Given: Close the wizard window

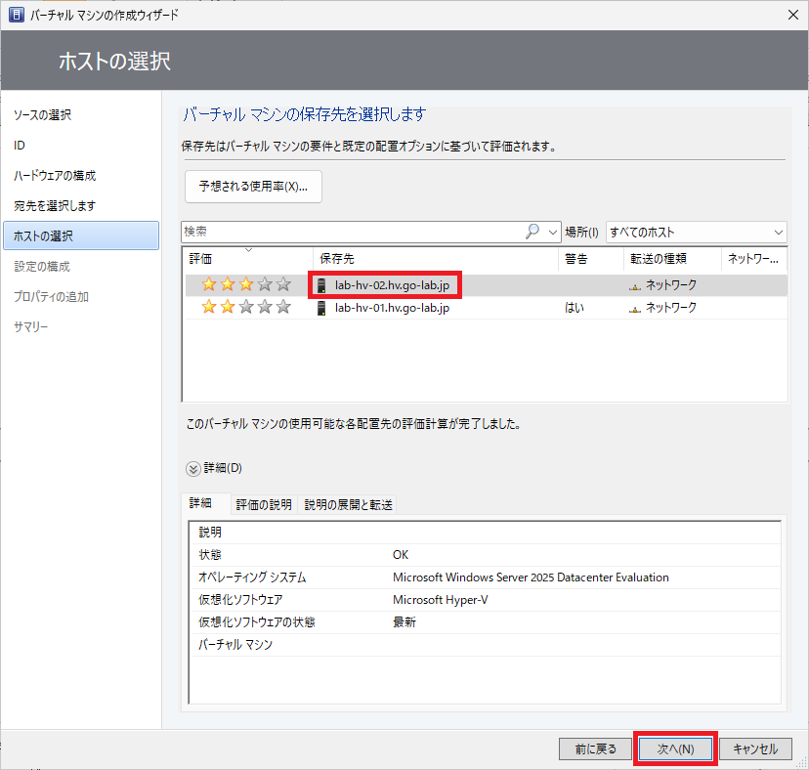Looking at the screenshot, I should pyautogui.click(x=793, y=15).
